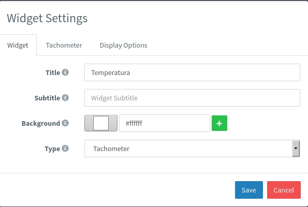Image resolution: width=308 pixels, height=207 pixels.
Task: Click the Save button
Action: 249,190
